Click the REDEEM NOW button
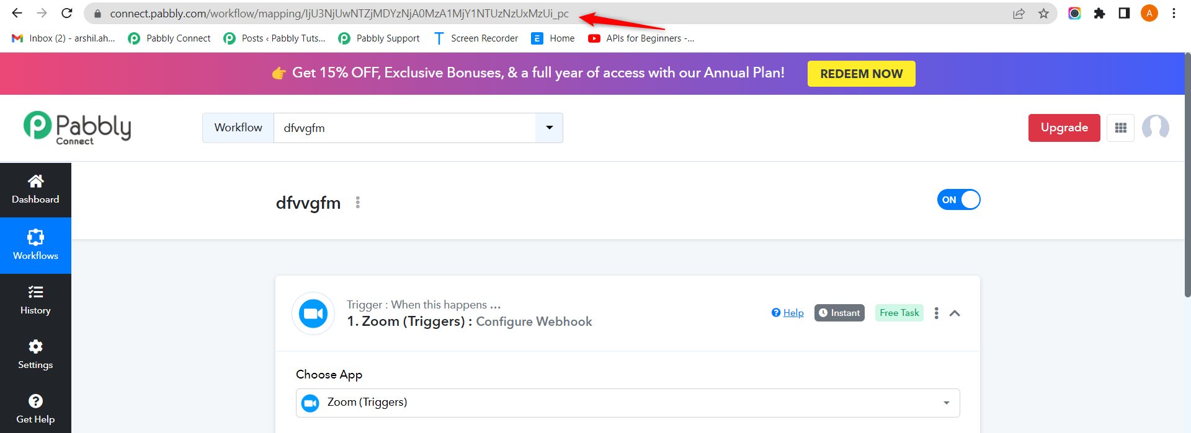Image resolution: width=1191 pixels, height=433 pixels. coord(861,74)
